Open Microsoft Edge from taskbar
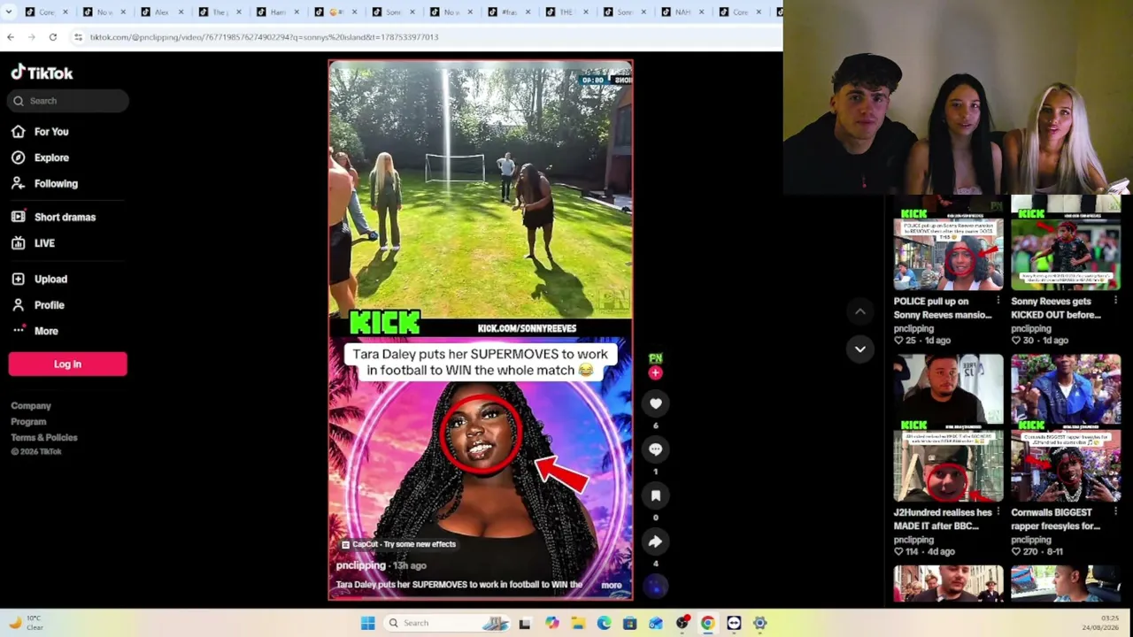 604,623
